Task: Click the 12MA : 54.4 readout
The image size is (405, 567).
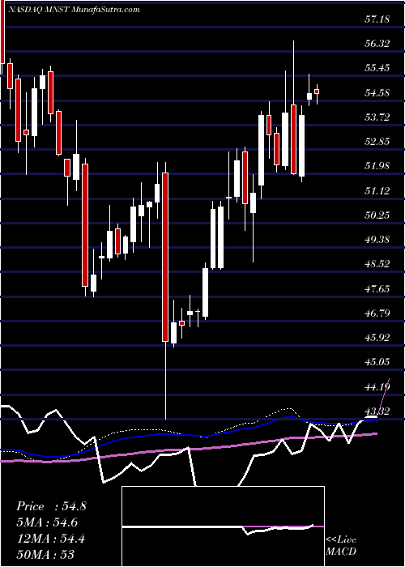Action: tap(51, 539)
